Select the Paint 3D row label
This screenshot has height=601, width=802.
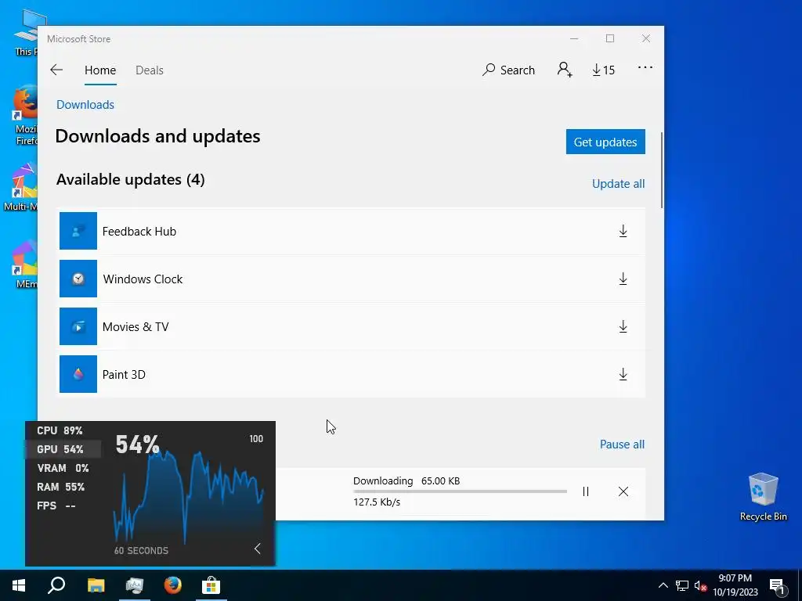124,375
